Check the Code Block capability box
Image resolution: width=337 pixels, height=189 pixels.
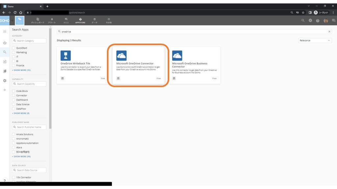(13, 91)
